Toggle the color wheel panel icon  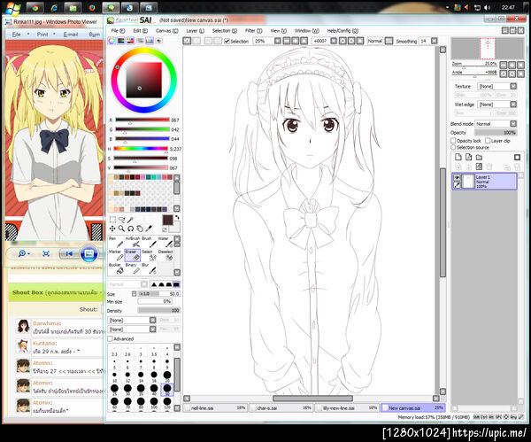tap(112, 41)
